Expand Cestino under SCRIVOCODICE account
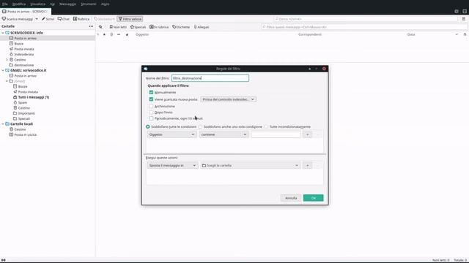 click(7, 60)
